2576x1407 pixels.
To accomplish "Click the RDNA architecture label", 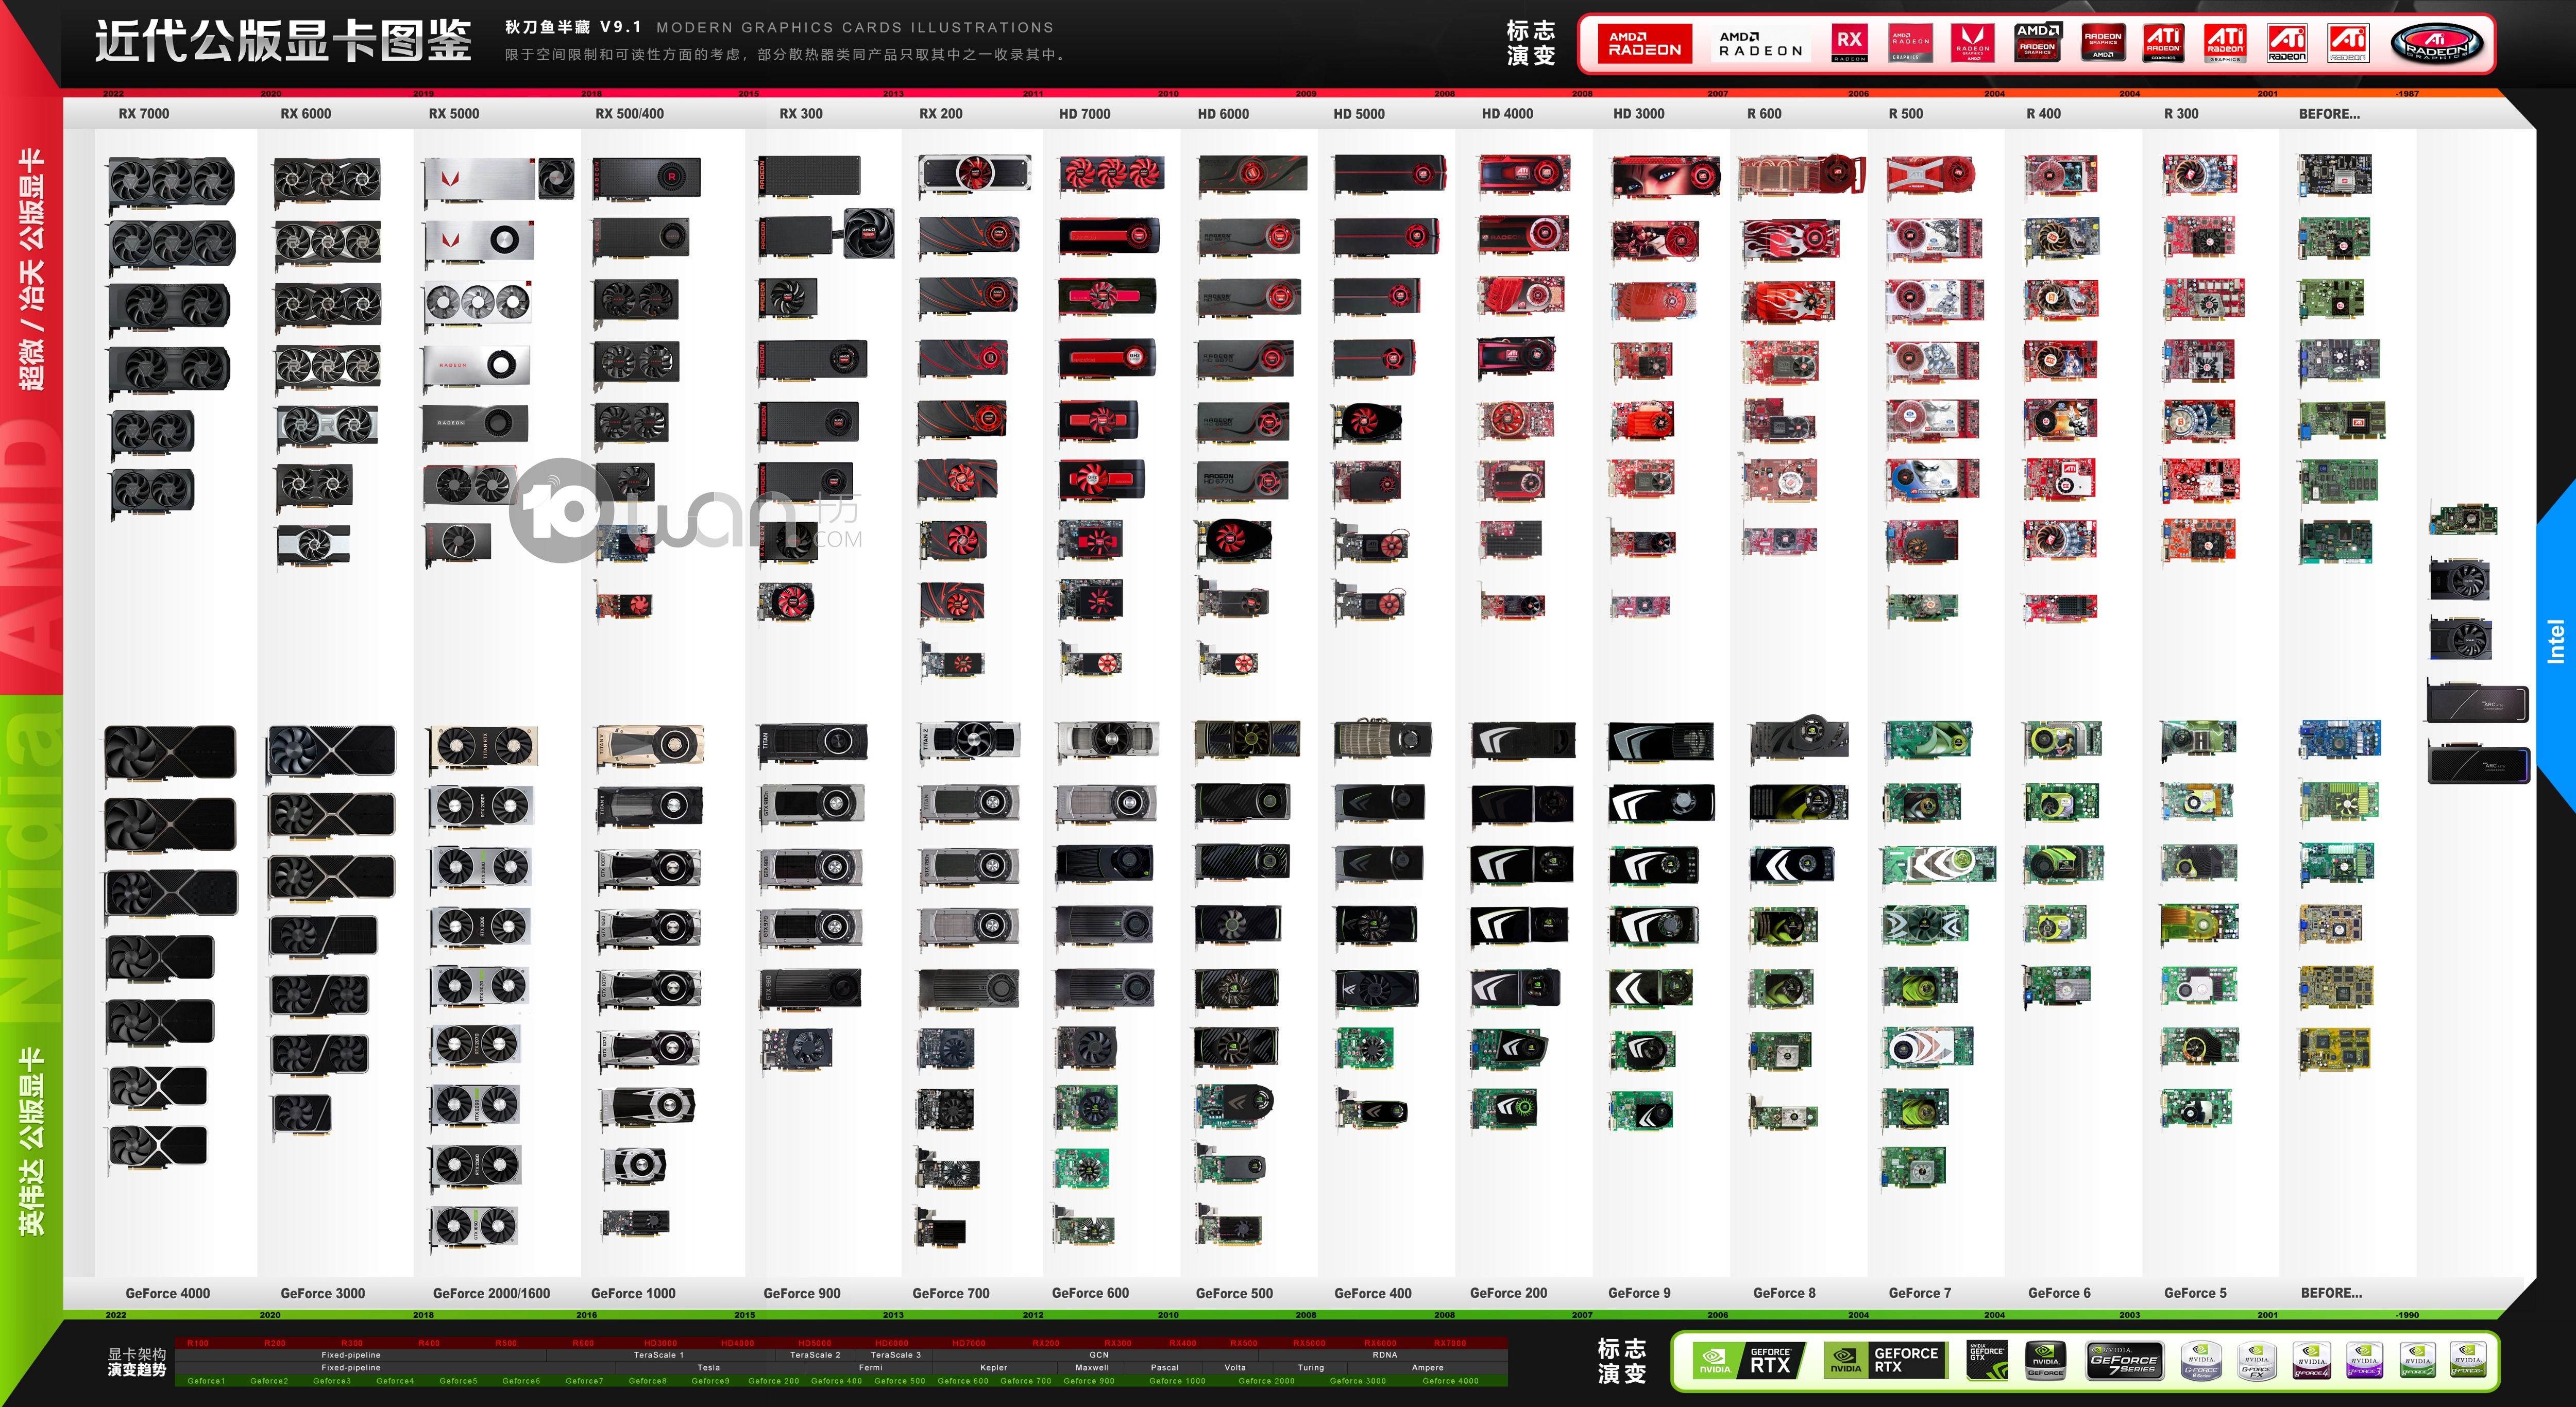I will 1385,1355.
